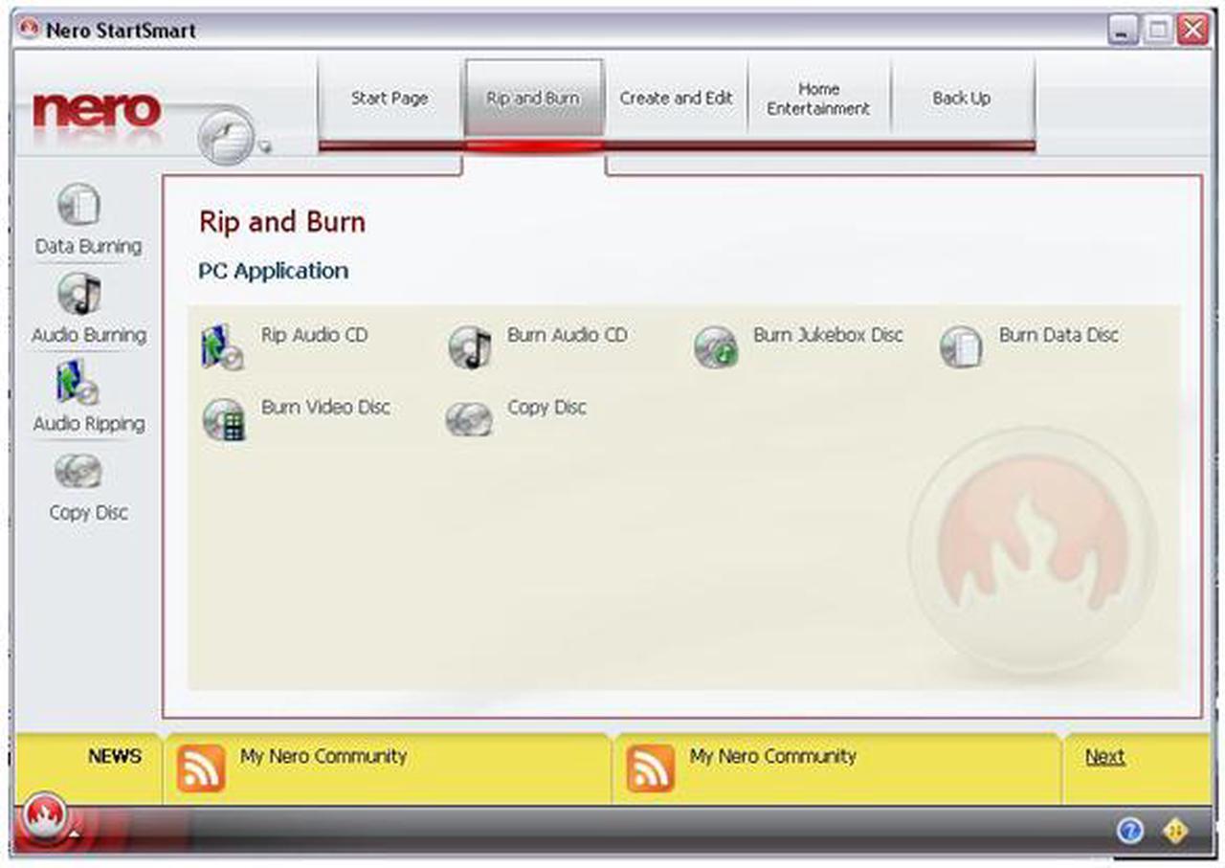Switch to the Back Up tab
Viewport: 1225px width, 868px height.
tap(962, 99)
